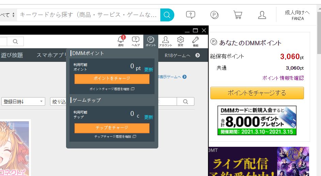Click the game player top search magnifier
This screenshot has height=176, width=321.
tap(15, 41)
